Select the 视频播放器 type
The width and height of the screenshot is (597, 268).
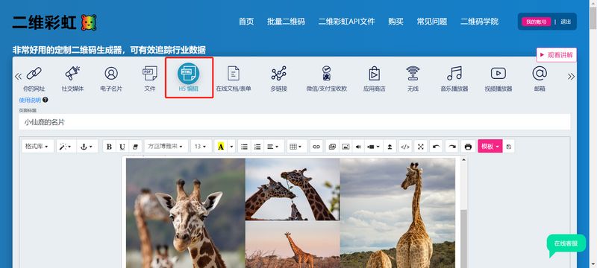coord(498,79)
